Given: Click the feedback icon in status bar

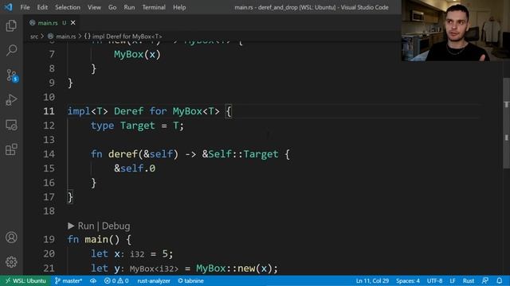Looking at the screenshot, I should [485, 280].
